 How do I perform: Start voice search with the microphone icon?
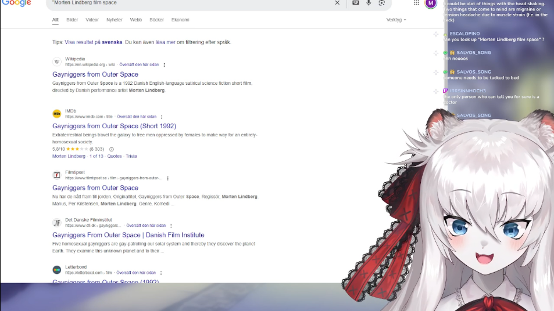tap(369, 3)
